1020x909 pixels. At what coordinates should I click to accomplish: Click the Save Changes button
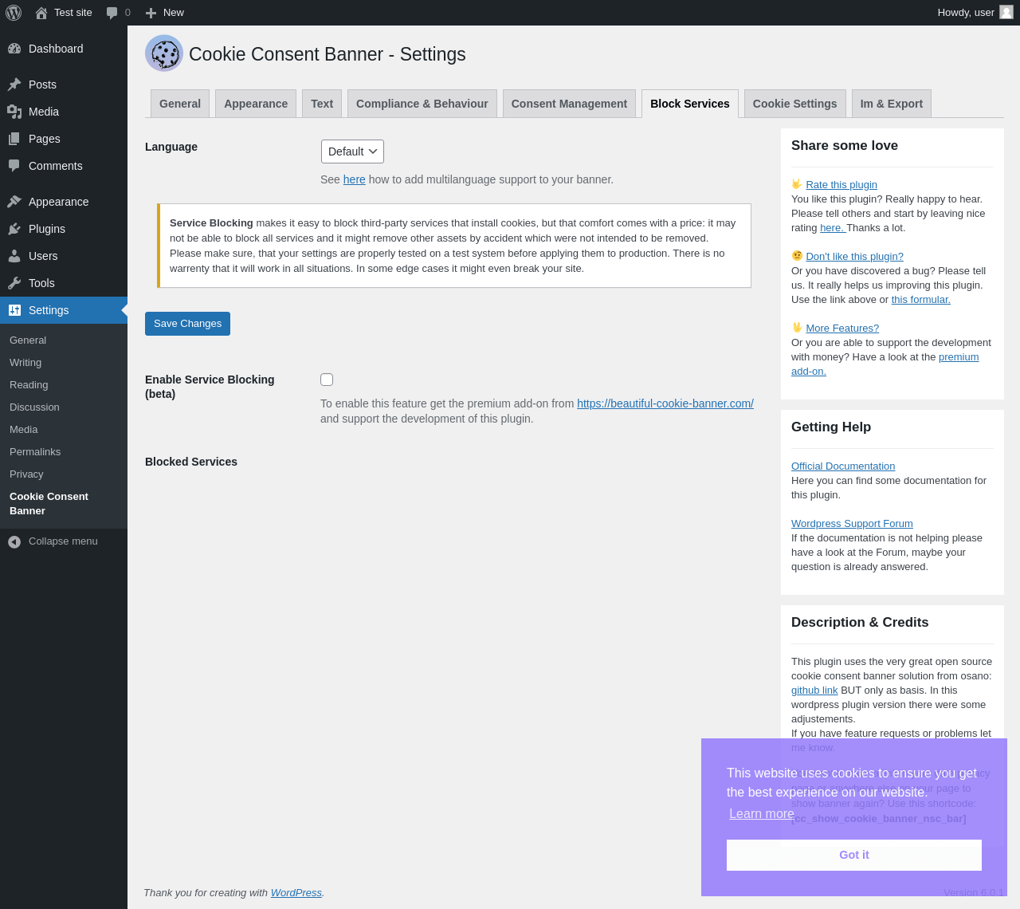(x=187, y=324)
